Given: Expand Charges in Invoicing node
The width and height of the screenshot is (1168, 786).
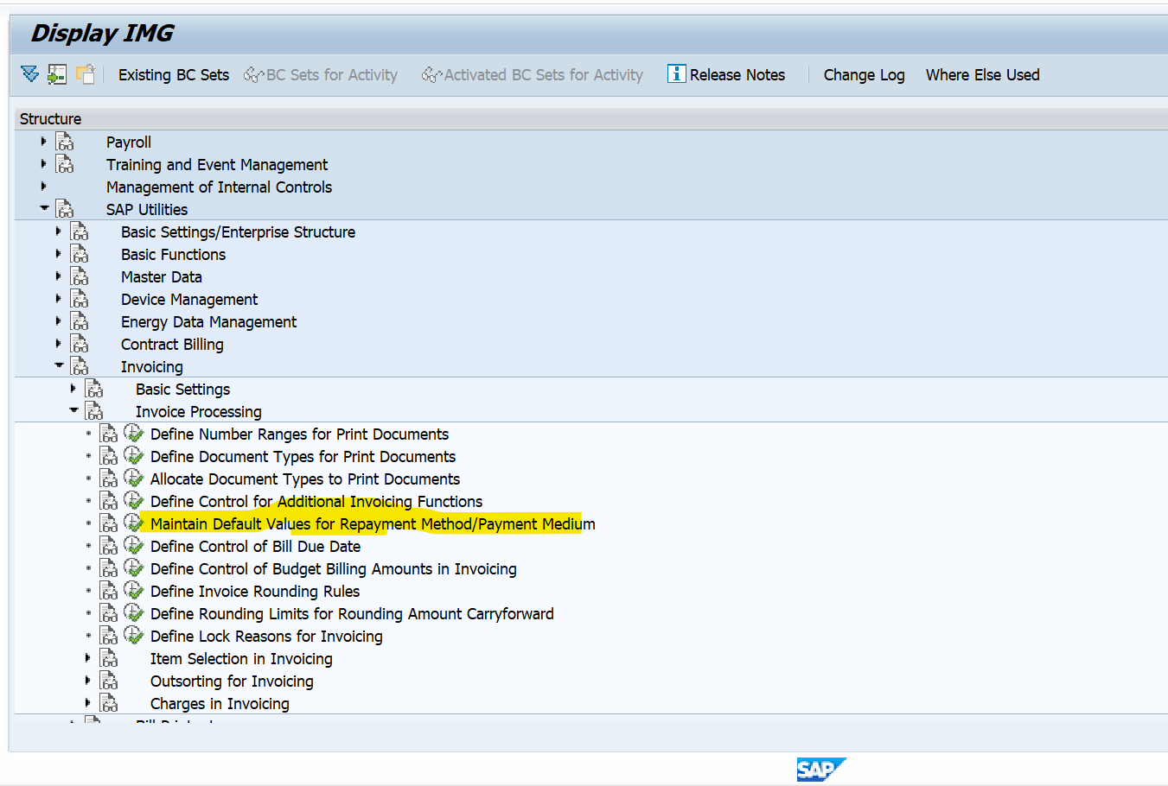Looking at the screenshot, I should pos(87,702).
